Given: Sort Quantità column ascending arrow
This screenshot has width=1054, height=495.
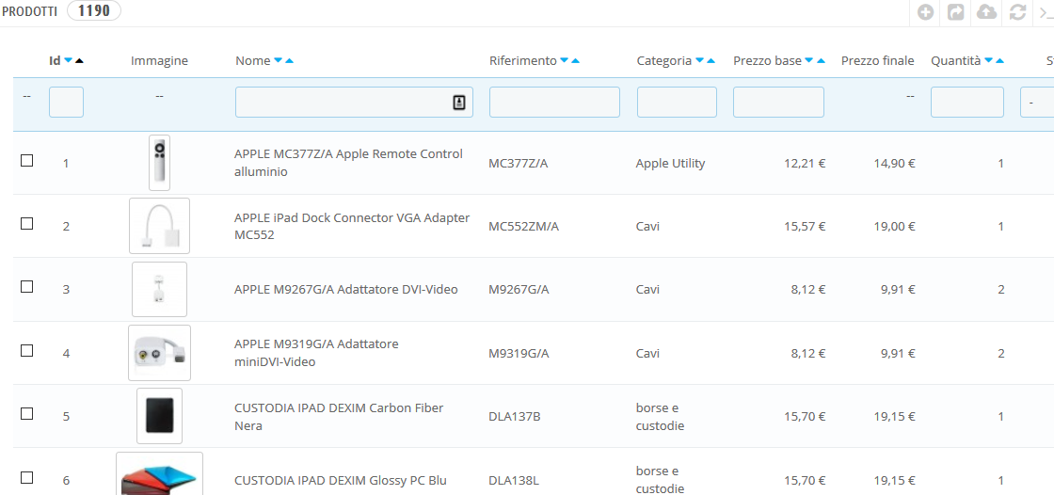Looking at the screenshot, I should pyautogui.click(x=999, y=61).
